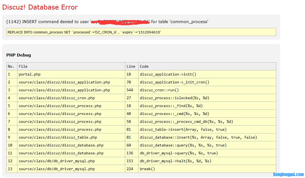Click 'discuz_process::_cmd(%s, %s, %d)' cell
The image size is (305, 178).
coord(207,114)
